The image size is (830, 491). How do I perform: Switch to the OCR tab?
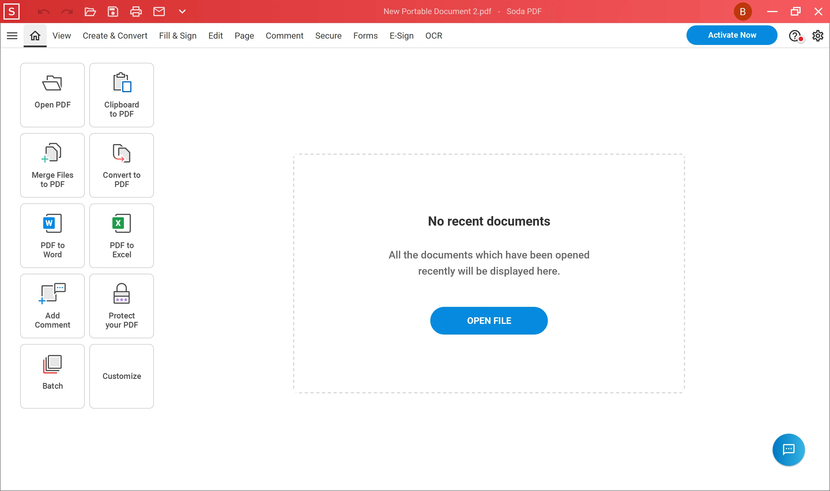[x=434, y=36]
